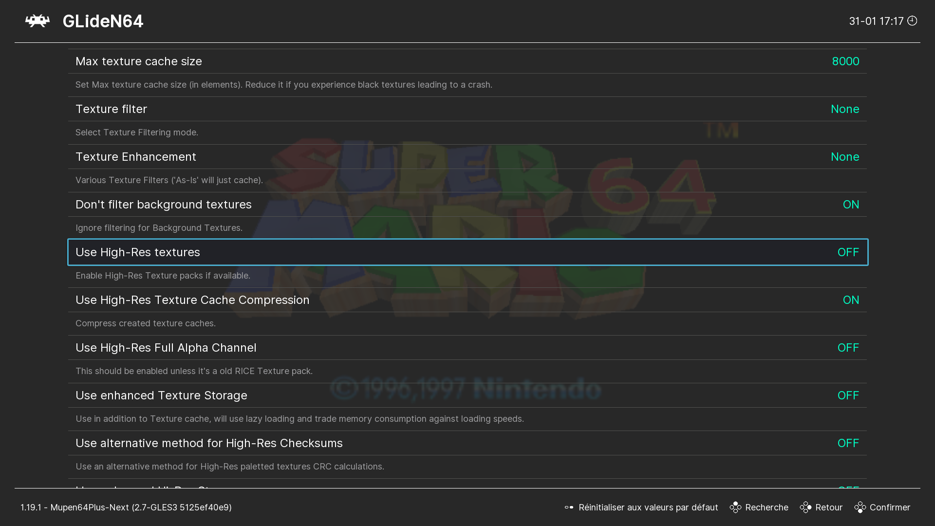Click the paletted textures CRC calculations description

[230, 467]
